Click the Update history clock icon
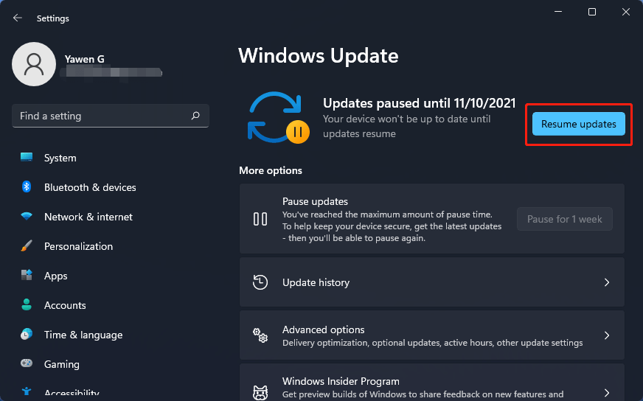This screenshot has width=643, height=401. click(260, 282)
